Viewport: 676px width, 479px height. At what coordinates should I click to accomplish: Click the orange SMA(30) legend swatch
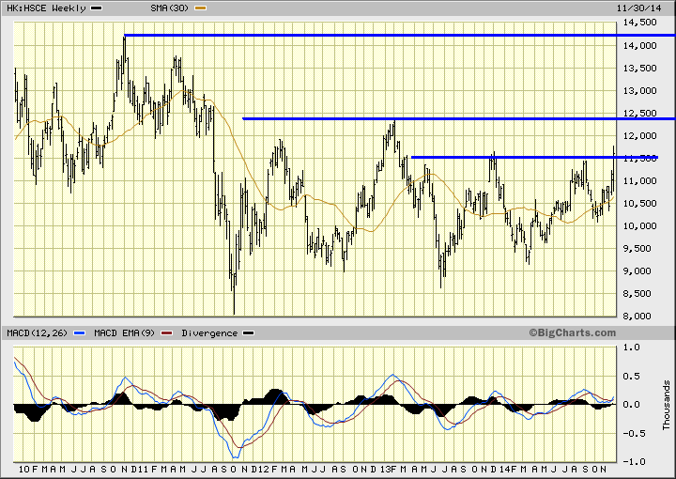pos(201,8)
